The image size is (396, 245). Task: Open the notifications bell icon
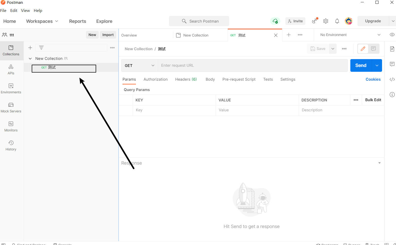click(x=337, y=21)
